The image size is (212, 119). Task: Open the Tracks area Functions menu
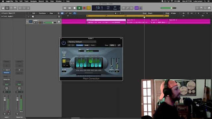click(x=43, y=13)
